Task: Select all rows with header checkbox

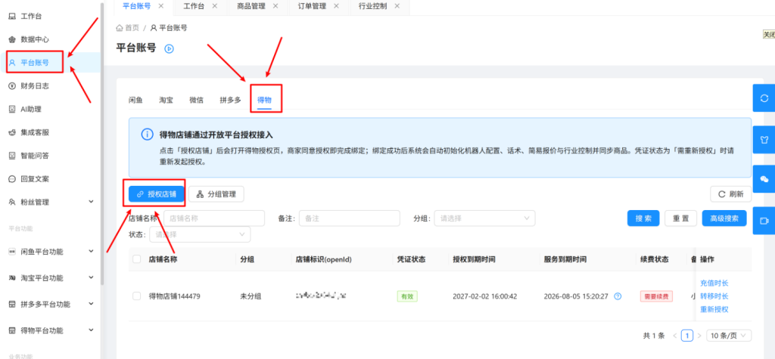Action: (x=136, y=259)
